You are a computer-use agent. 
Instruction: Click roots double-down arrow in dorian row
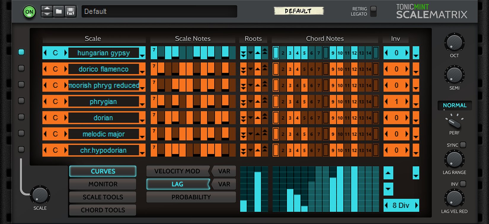(x=243, y=118)
